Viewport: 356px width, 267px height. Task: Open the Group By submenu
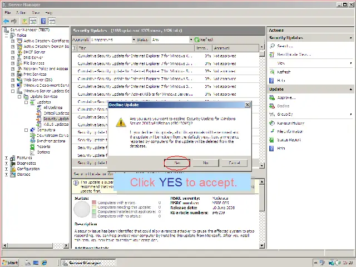point(310,114)
